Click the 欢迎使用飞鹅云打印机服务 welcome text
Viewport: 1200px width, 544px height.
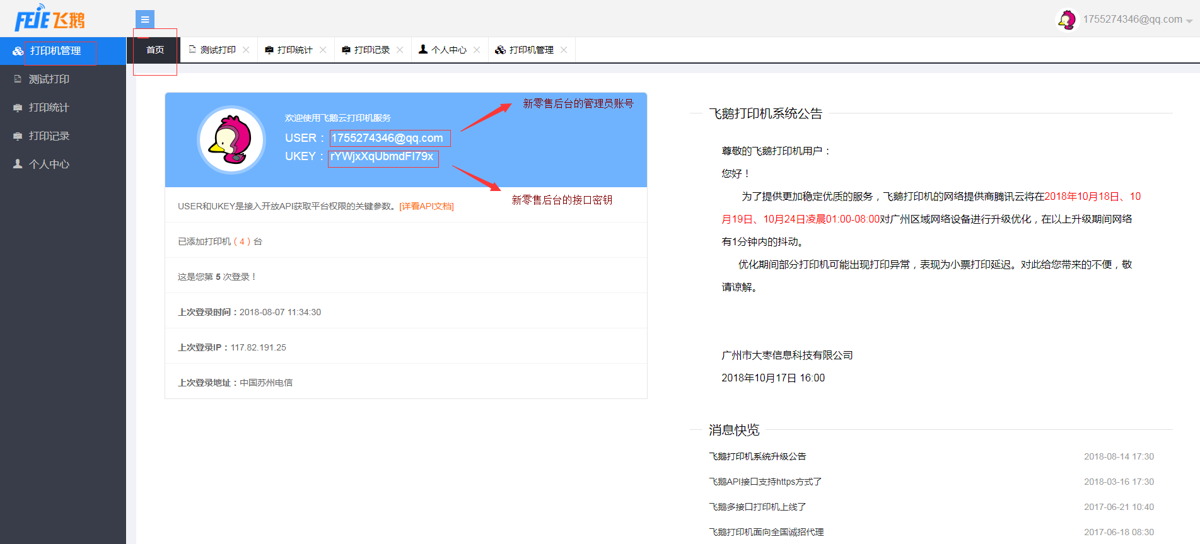click(x=338, y=118)
